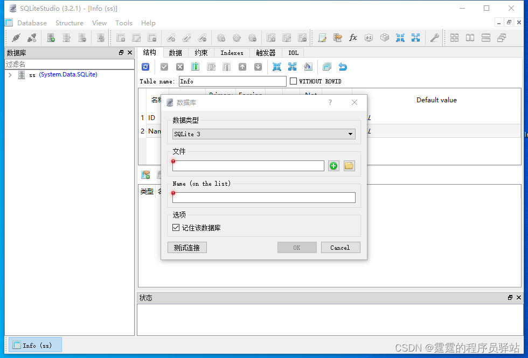
Task: Click the cascade windows icon
Action: [x=502, y=38]
